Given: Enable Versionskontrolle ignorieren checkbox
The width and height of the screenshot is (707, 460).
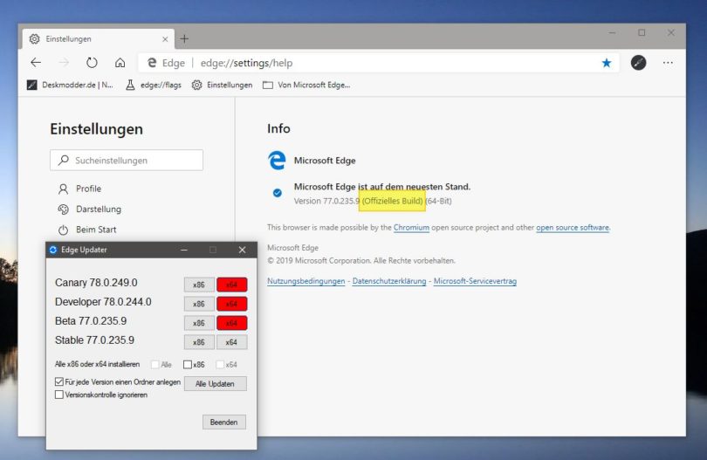Looking at the screenshot, I should (59, 395).
